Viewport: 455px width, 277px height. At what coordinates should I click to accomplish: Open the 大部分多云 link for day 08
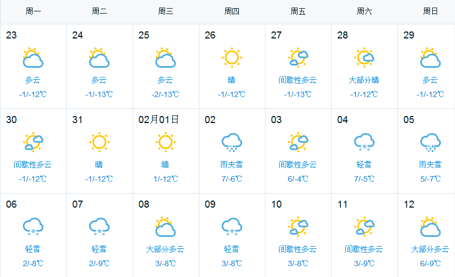(x=166, y=249)
